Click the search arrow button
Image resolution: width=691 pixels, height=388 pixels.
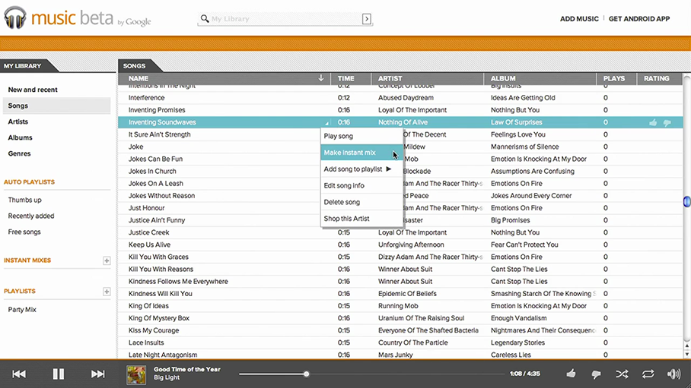[x=367, y=19]
